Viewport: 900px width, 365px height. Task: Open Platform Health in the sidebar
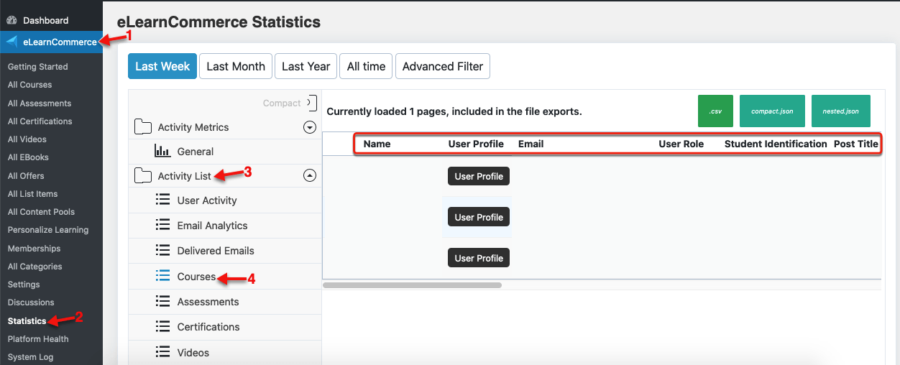(x=38, y=339)
